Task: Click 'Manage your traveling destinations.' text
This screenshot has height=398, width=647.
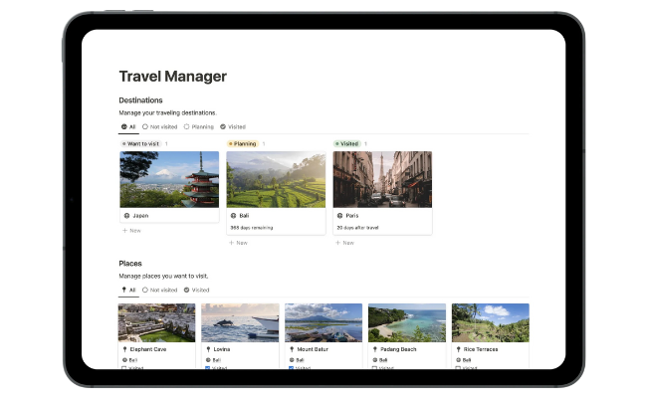Action: pos(167,112)
